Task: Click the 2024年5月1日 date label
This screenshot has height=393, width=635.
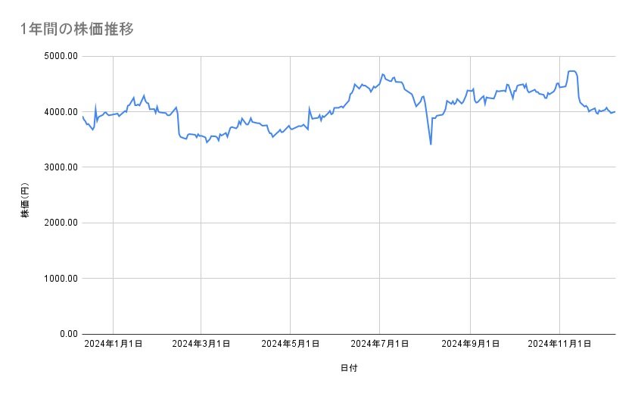Action: click(290, 345)
